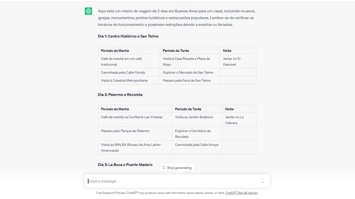355x199 pixels.
Task: Click the send dots icon in message box
Action: click(262, 182)
